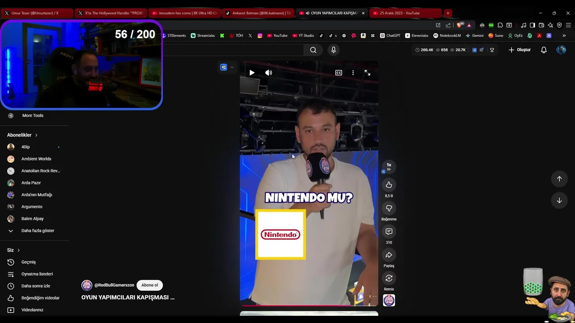Open the Elevenlabs bookmark
Screen dimensions: 575x323
point(417,35)
